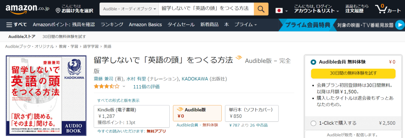Open the 111個の評価 reviews link

(146, 87)
